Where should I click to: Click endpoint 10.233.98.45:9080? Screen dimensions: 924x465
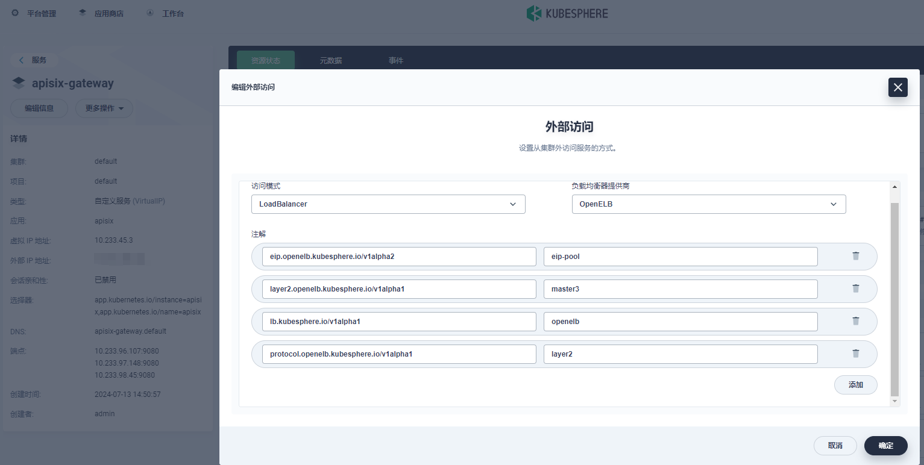coord(125,375)
